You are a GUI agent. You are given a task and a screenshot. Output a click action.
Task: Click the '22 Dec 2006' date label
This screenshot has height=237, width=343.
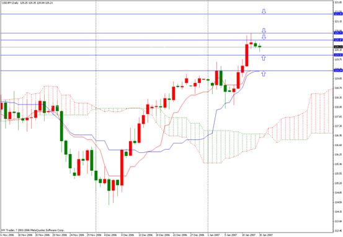point(180,235)
